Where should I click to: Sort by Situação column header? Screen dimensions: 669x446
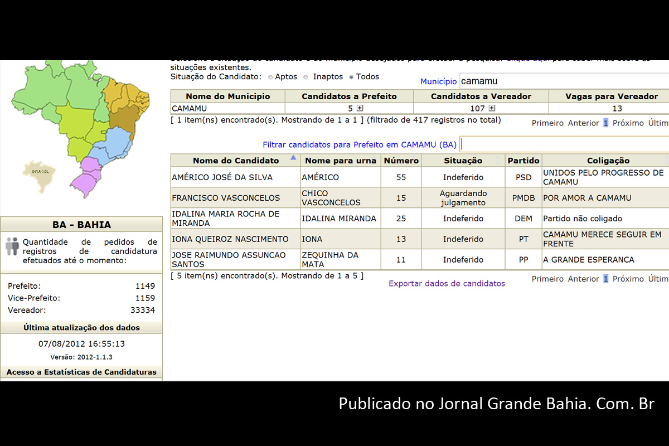(463, 161)
